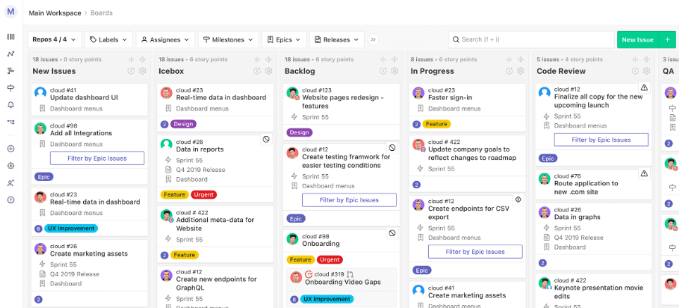Open the Milestones filter dropdown
The image size is (679, 308).
point(229,39)
